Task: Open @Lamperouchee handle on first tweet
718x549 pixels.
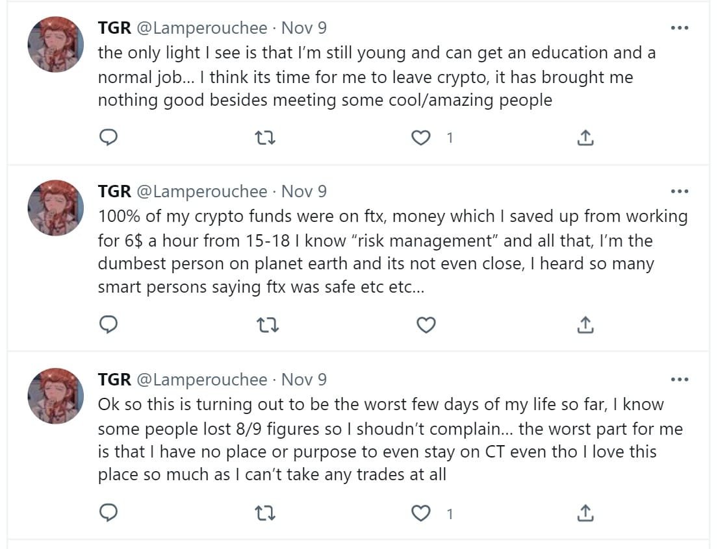Action: 201,28
